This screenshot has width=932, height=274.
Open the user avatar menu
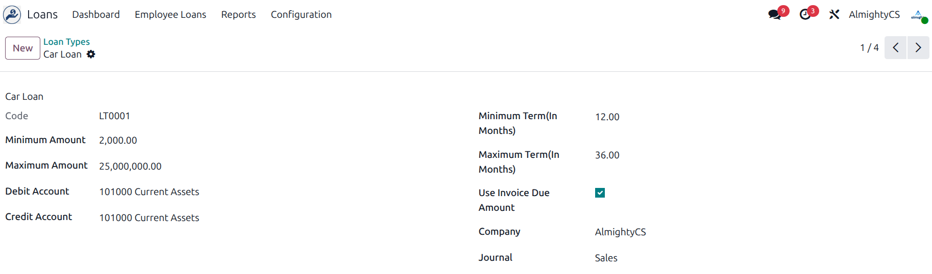click(x=919, y=15)
